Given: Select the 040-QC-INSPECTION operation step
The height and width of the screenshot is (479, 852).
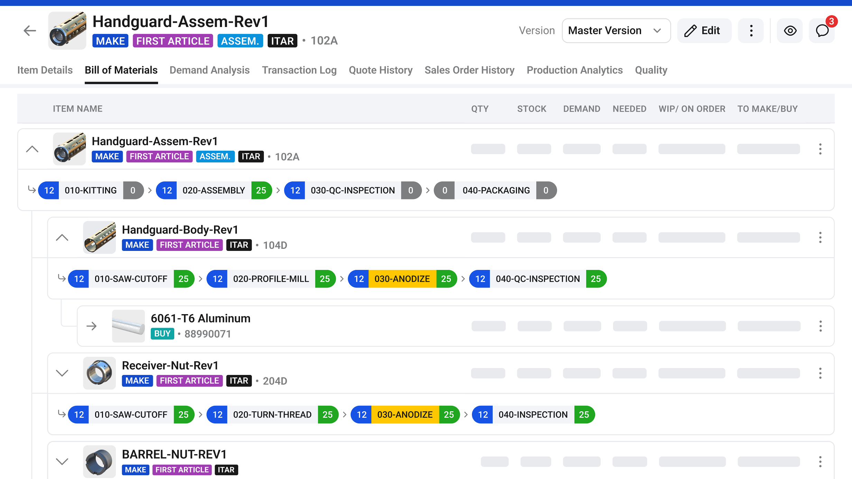Looking at the screenshot, I should click(538, 279).
